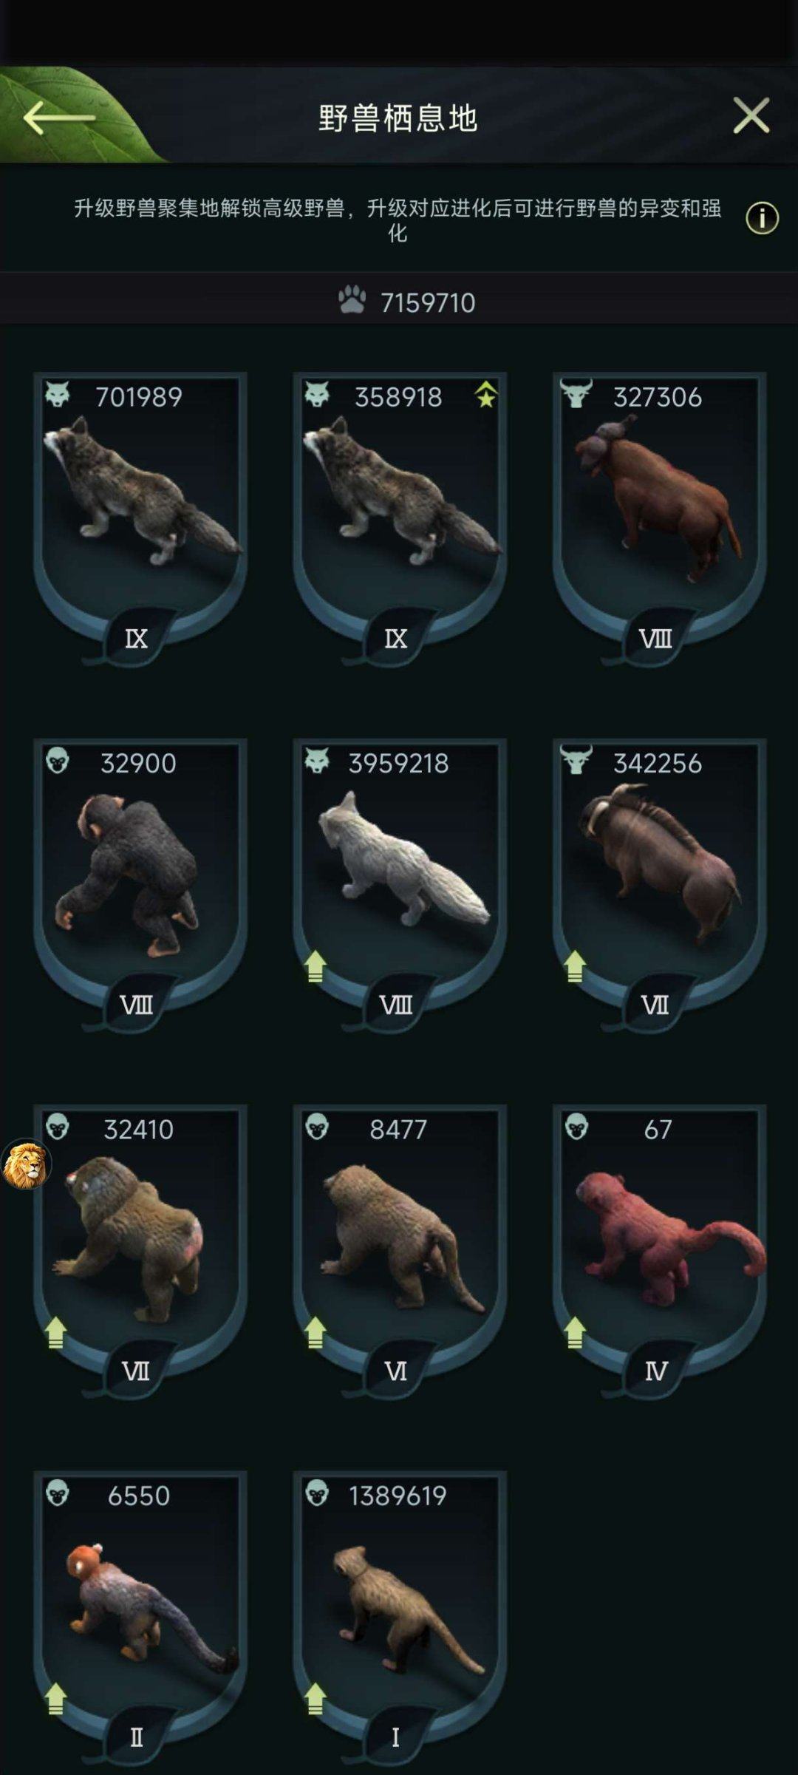
Task: Tap green upgrade arrow on 6550 monkey card
Action: [x=55, y=1698]
